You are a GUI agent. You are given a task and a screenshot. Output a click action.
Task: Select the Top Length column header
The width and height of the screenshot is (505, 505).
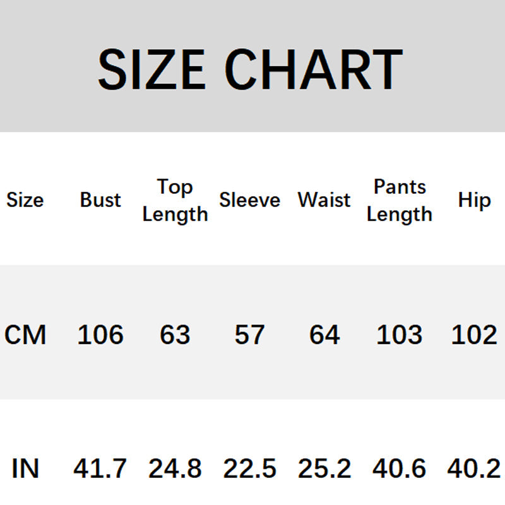pyautogui.click(x=175, y=200)
